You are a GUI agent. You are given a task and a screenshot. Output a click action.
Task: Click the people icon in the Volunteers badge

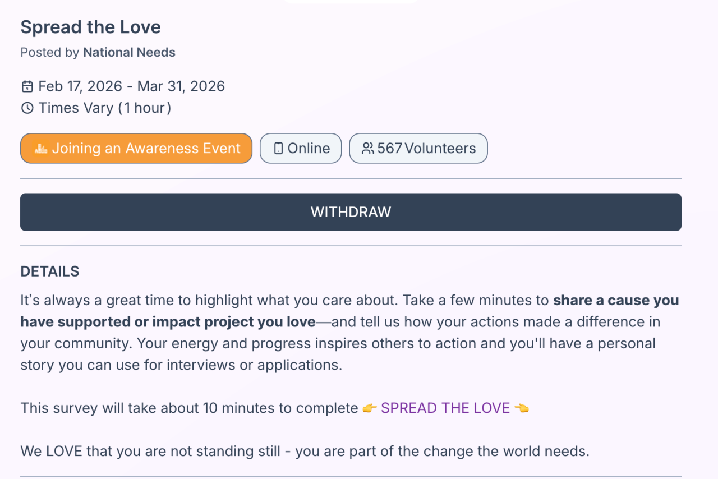coord(367,149)
